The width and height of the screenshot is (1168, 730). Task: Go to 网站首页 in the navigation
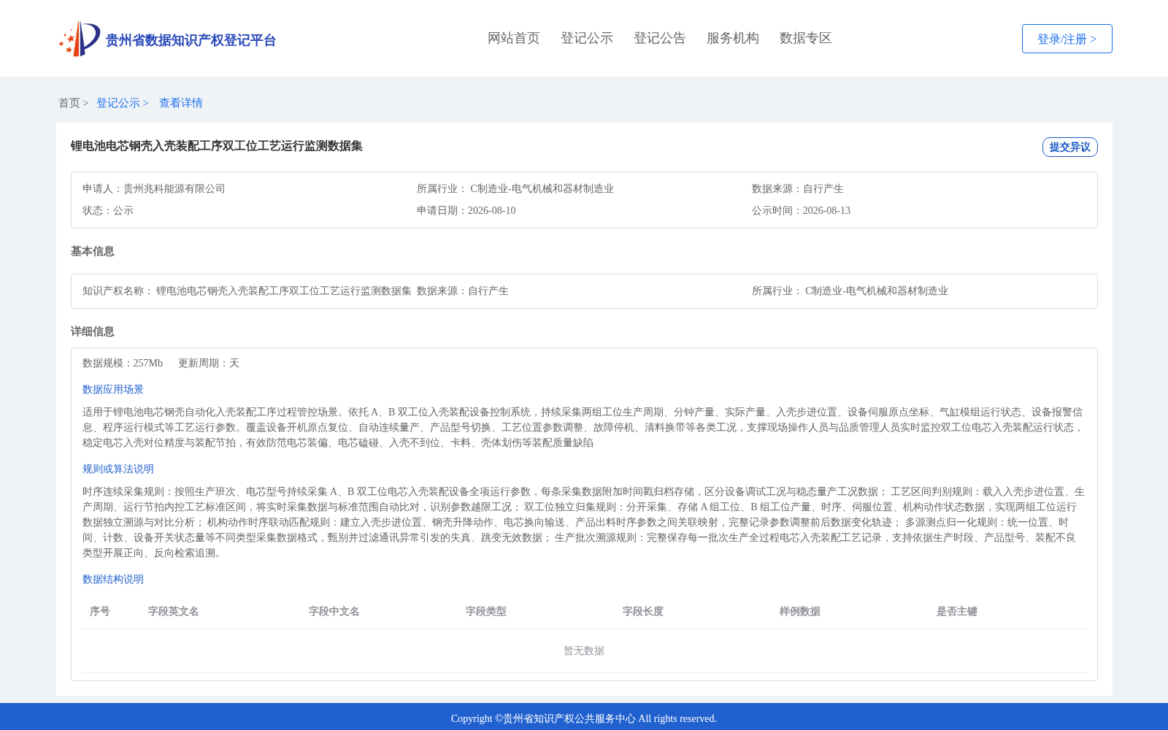(514, 38)
